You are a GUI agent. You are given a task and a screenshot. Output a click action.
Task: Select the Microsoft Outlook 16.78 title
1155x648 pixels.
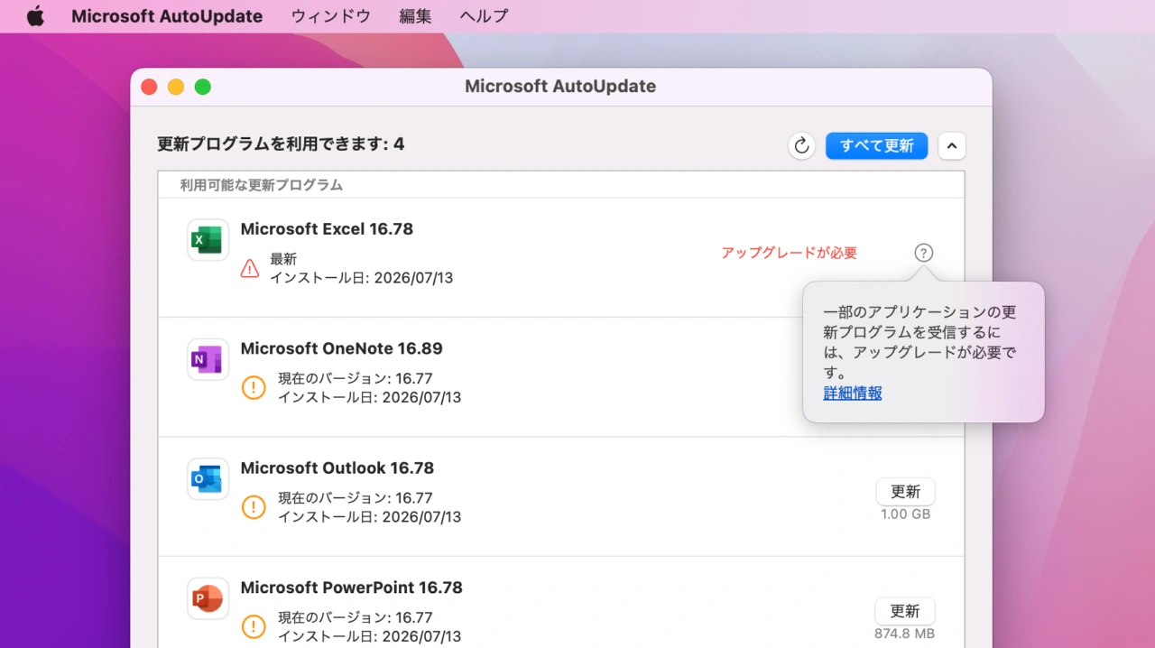337,468
